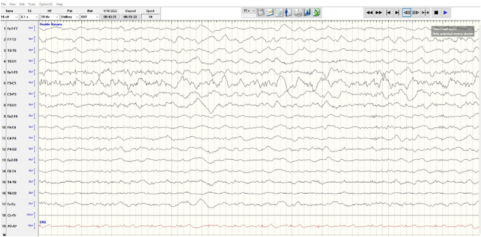The height and width of the screenshot is (237, 481).
Task: Select channel 11 C4-P4 label
Action: click(x=13, y=138)
